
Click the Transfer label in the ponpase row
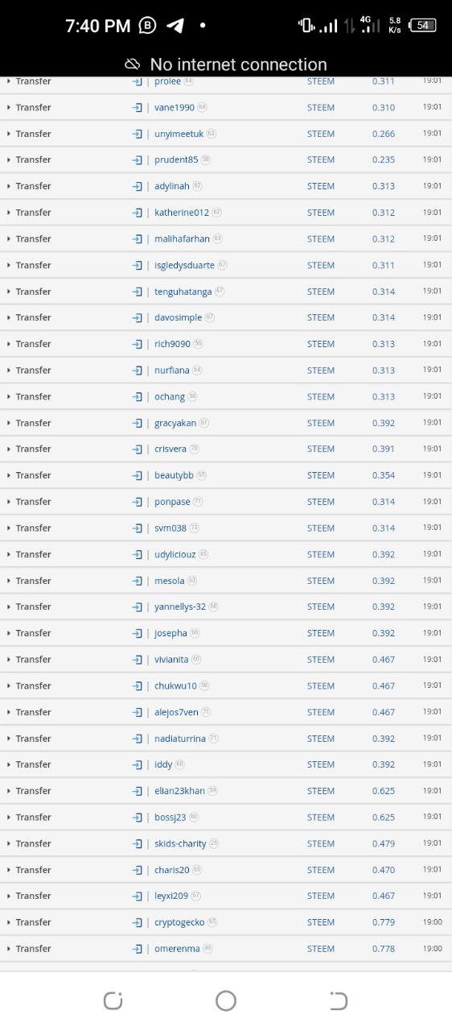pos(33,502)
